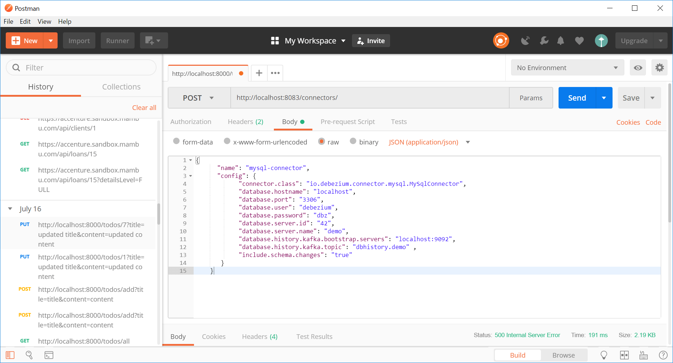
Task: Click the heart icon in the header
Action: pos(579,41)
